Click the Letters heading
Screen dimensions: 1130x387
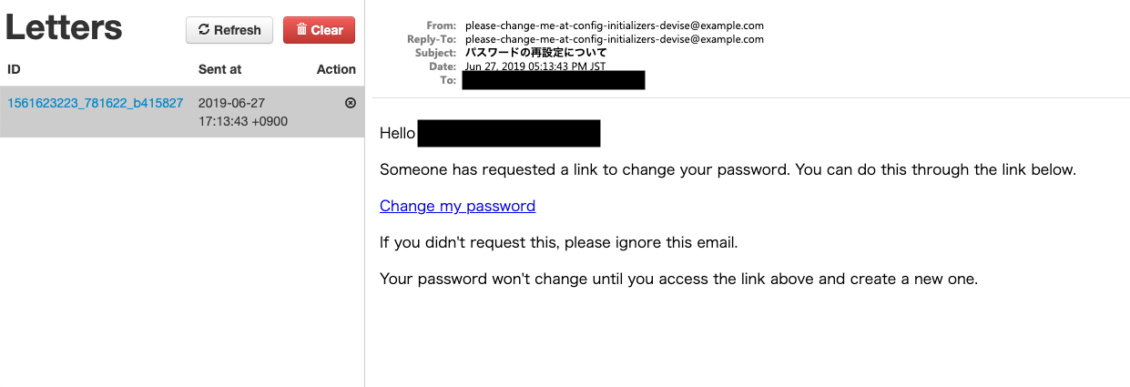tap(64, 27)
